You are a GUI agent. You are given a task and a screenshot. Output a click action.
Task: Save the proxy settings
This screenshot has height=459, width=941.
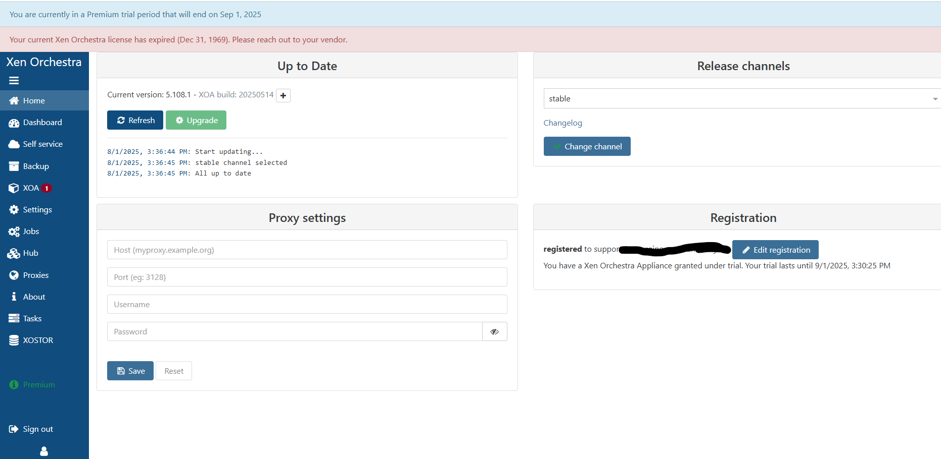coord(130,371)
